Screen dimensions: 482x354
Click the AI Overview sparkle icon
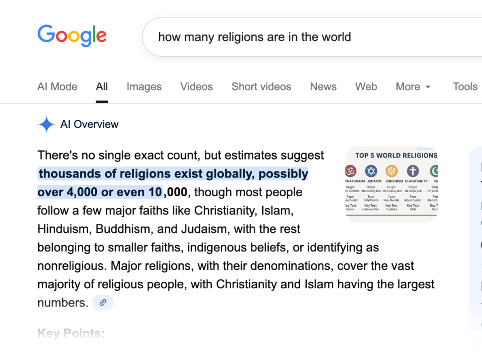(x=47, y=124)
